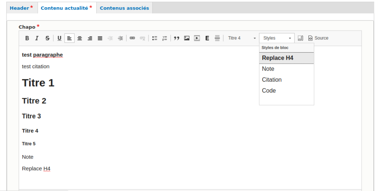This screenshot has height=191, width=378.
Task: Insert a bulleted list
Action: click(155, 38)
